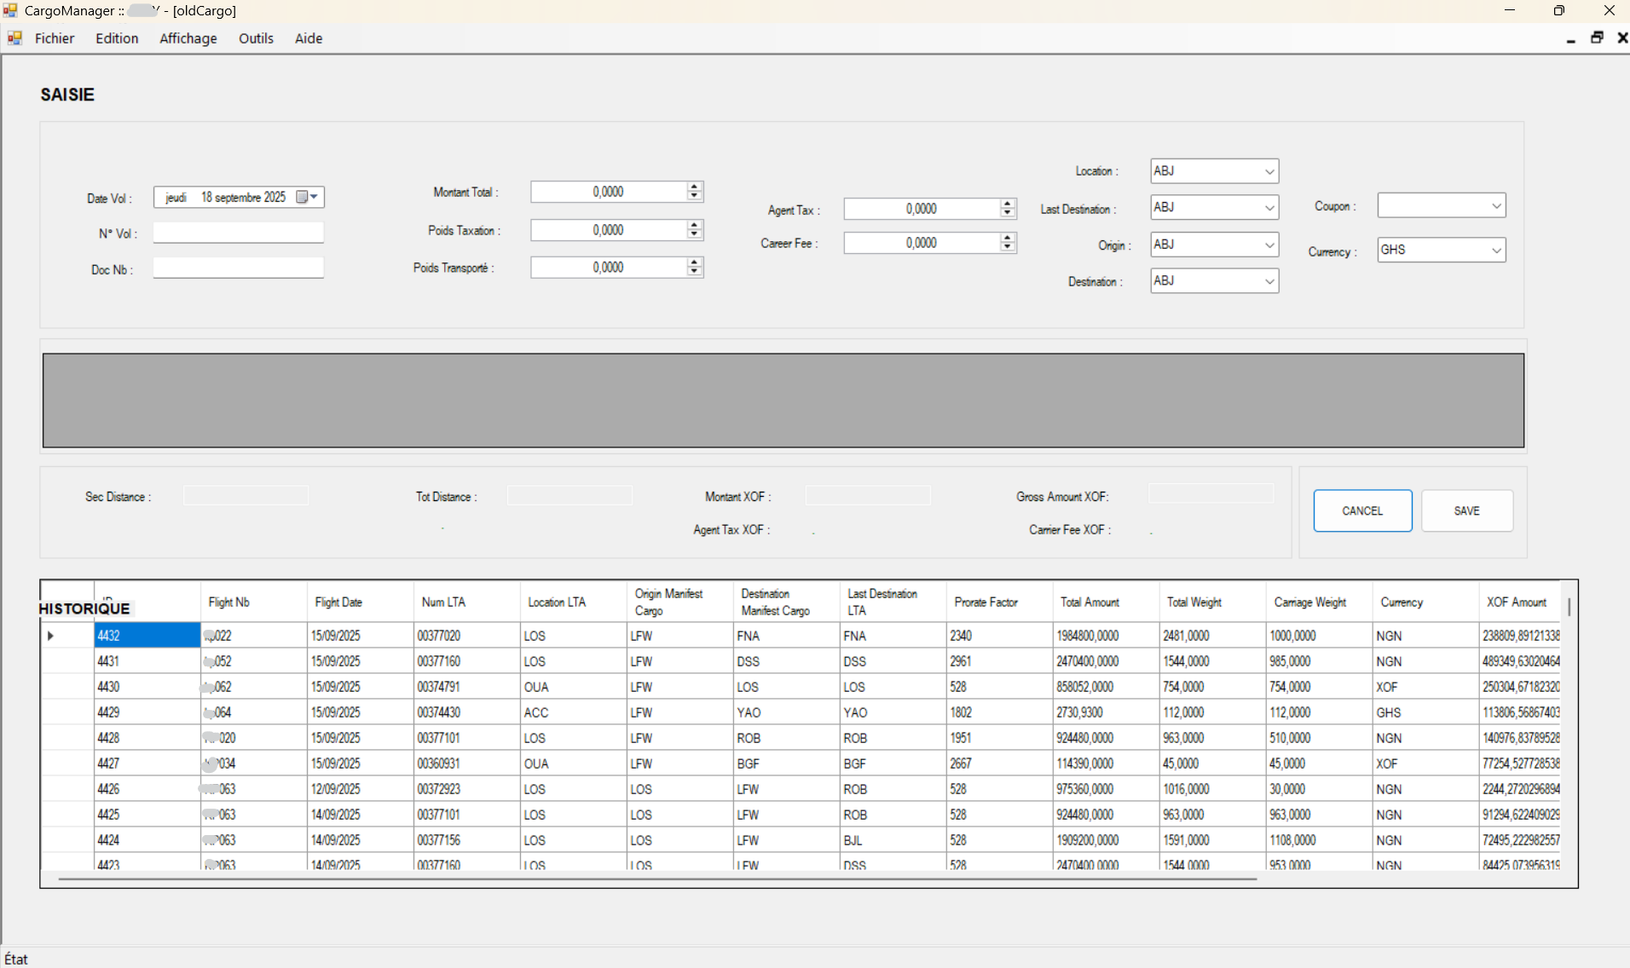Restore the inner oldCargo child window
Image resolution: width=1630 pixels, height=968 pixels.
pos(1597,38)
